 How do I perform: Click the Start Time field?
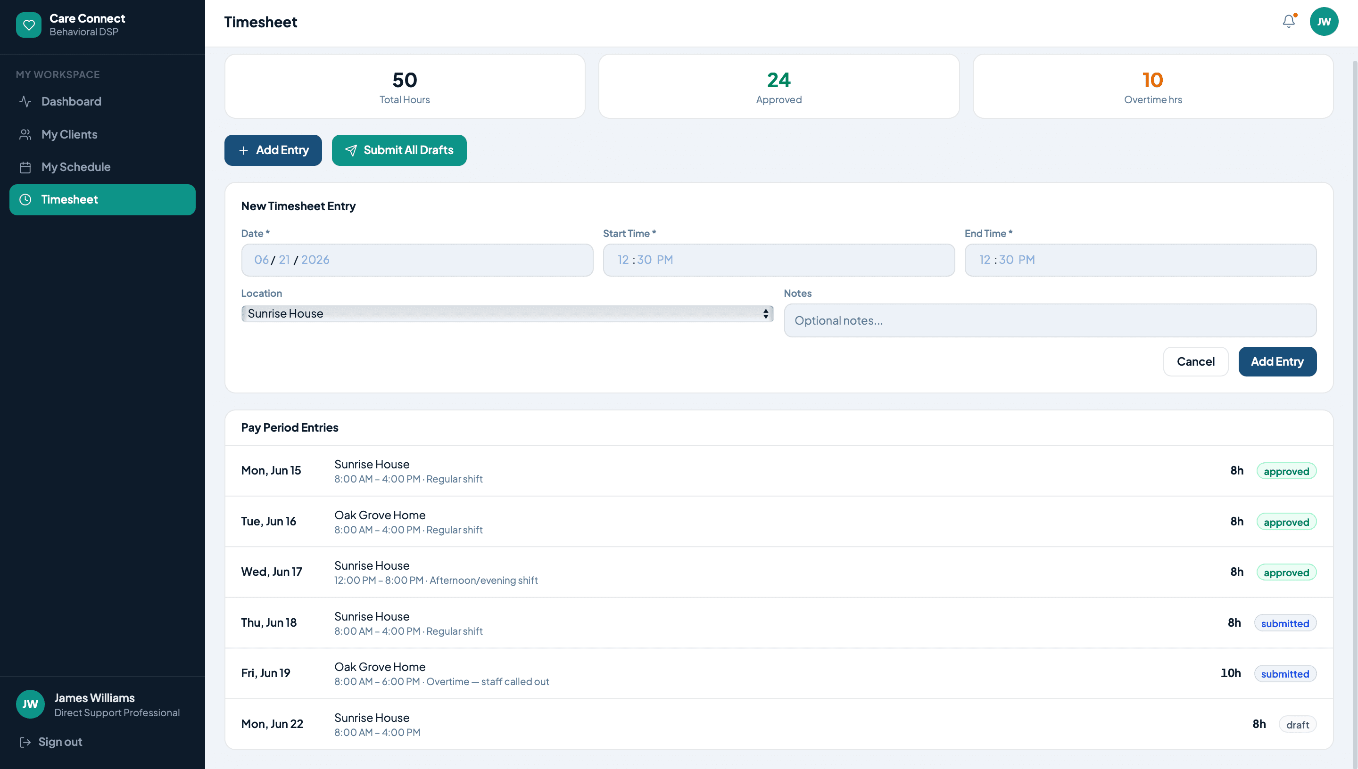[x=779, y=260]
